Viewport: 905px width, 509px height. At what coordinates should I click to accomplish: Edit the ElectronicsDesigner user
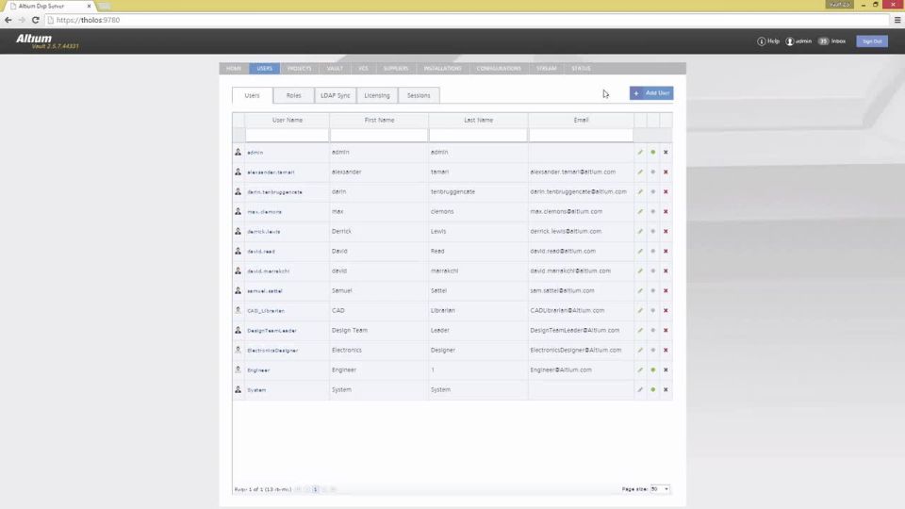[x=640, y=351]
